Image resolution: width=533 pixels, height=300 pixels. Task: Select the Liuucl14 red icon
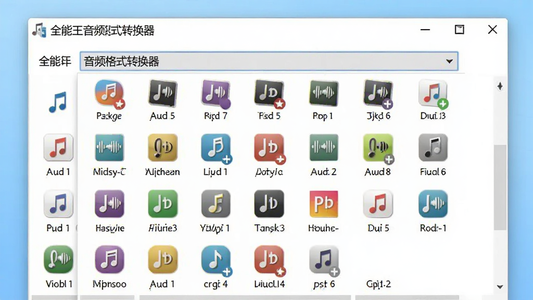point(269,260)
